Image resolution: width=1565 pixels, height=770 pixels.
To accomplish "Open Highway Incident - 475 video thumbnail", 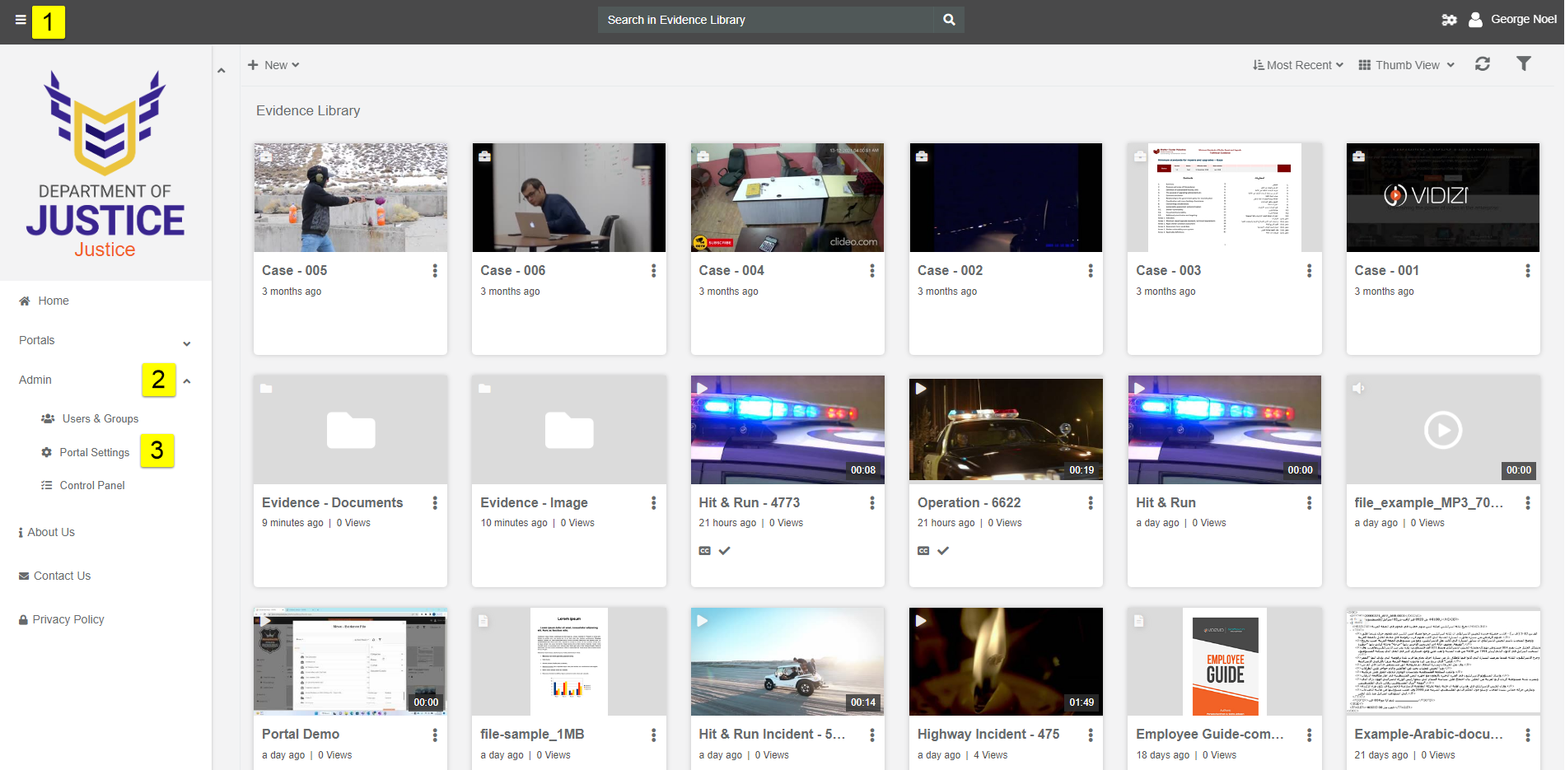I will click(x=1006, y=662).
